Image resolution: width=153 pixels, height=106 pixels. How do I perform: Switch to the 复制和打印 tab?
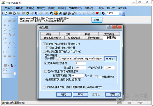[93, 38]
